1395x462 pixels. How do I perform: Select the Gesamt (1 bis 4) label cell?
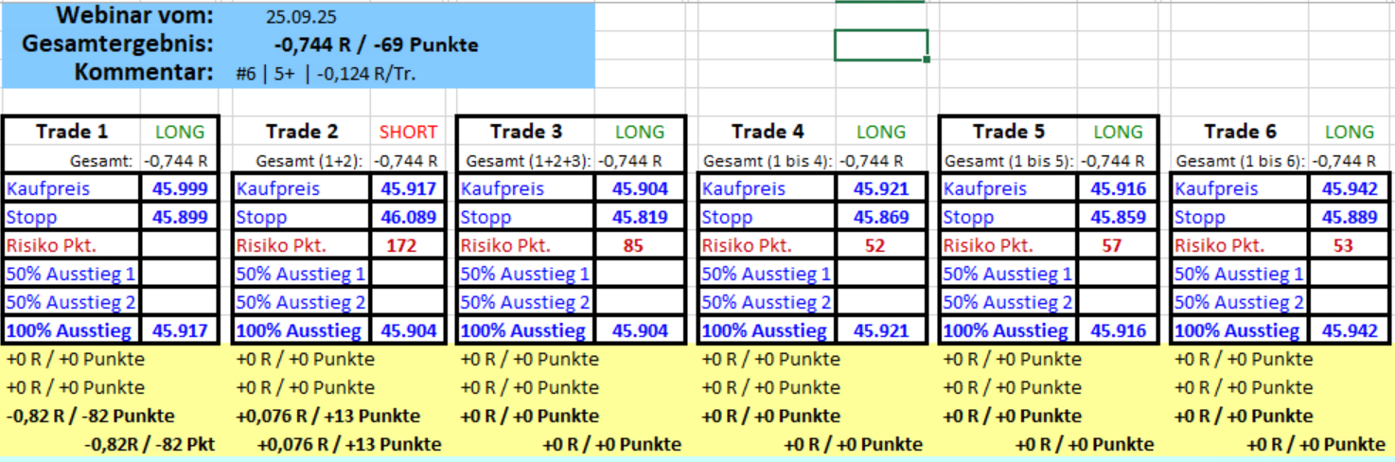767,161
